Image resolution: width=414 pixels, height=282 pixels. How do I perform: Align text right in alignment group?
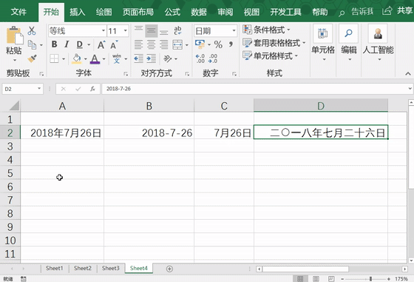click(x=163, y=45)
